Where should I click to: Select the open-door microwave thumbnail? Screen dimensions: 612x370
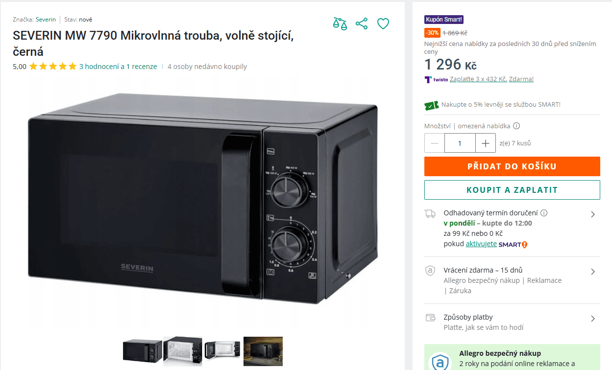tap(182, 351)
